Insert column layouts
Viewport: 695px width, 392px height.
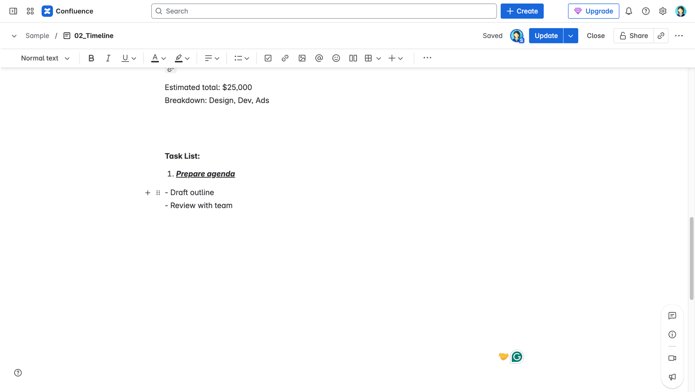[x=353, y=58]
